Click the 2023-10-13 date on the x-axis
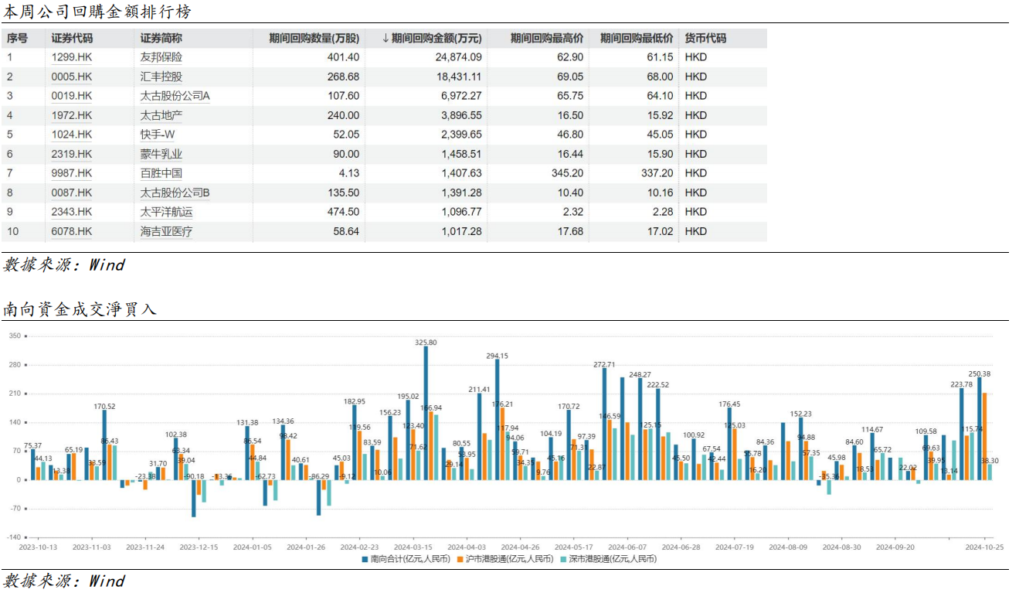 tap(38, 547)
